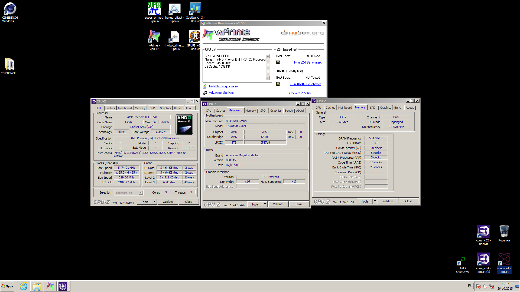Open the wPrime desktop shortcut icon
The height and width of the screenshot is (292, 520).
coord(154,36)
